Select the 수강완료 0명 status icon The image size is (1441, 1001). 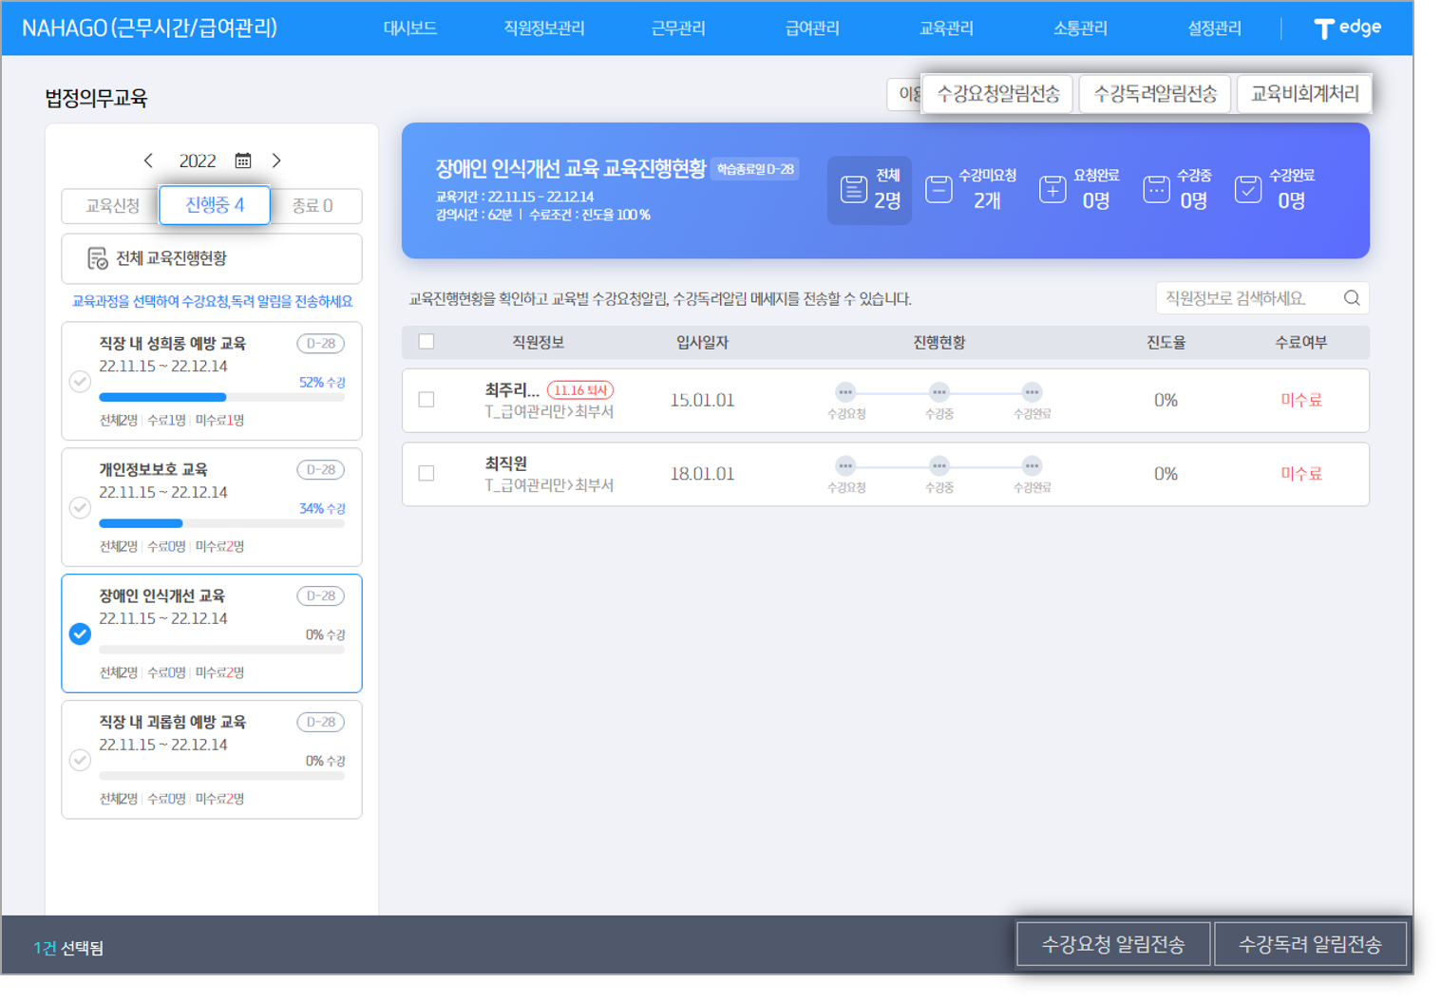click(x=1248, y=189)
